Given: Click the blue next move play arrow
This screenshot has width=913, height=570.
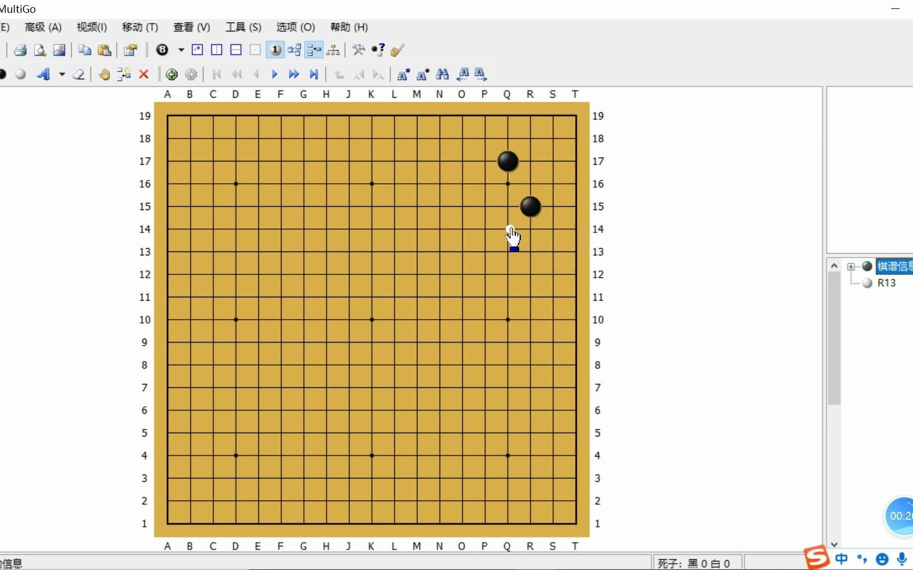Looking at the screenshot, I should click(275, 74).
